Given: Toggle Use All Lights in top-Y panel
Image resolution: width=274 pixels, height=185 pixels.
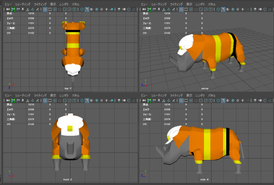Looking at the screenshot, I should 107,9.
